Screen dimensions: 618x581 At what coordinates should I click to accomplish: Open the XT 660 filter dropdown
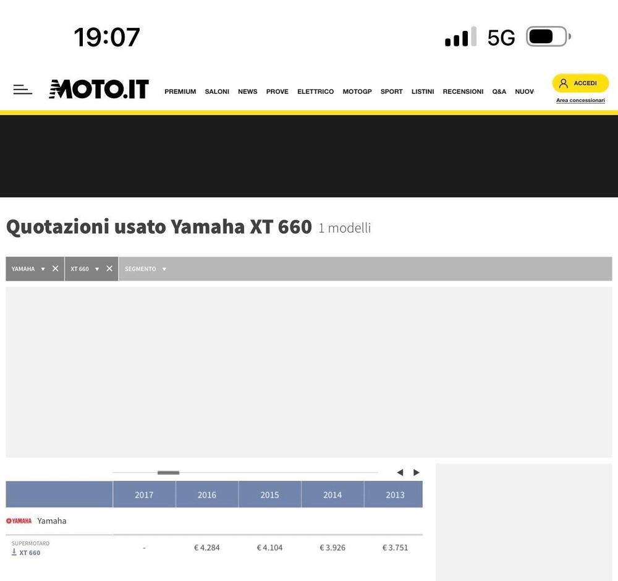[97, 268]
